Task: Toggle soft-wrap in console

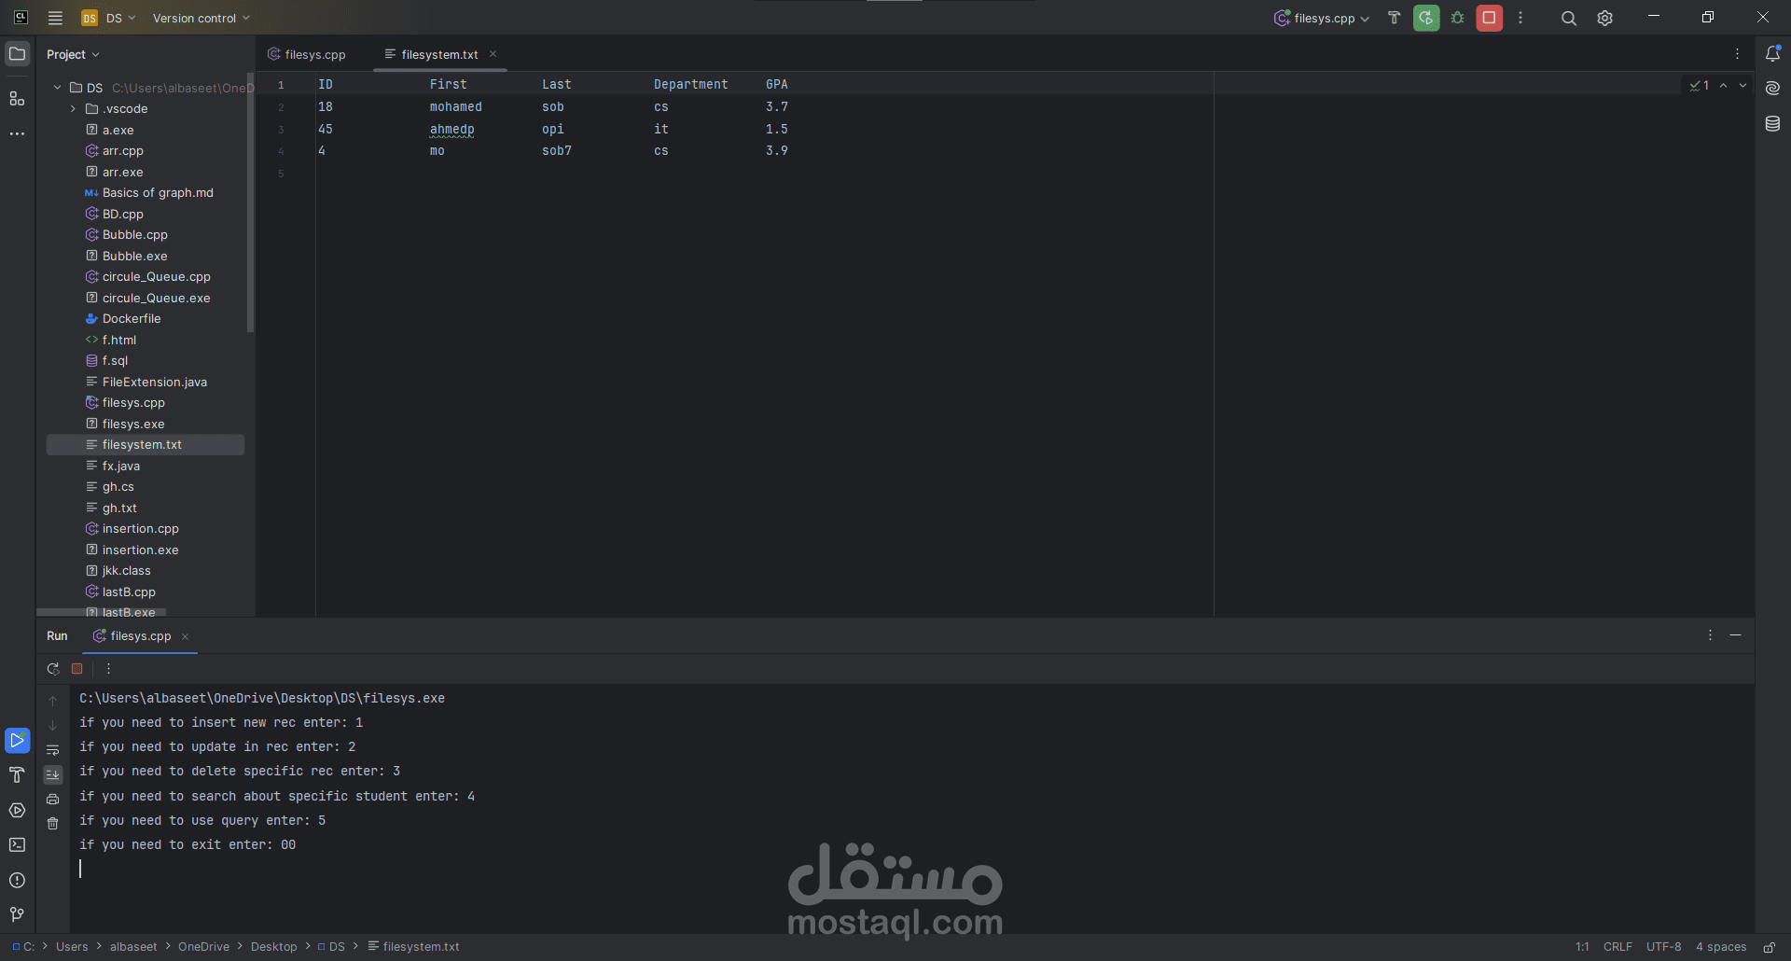Action: click(x=53, y=750)
